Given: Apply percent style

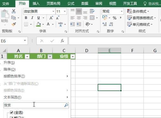Looking at the screenshot, I should 115,18.
